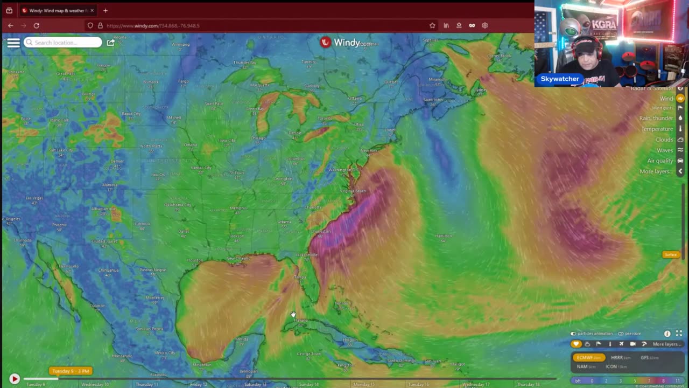The image size is (689, 388).
Task: Click the Jacksonville city label on map
Action: pos(307,255)
